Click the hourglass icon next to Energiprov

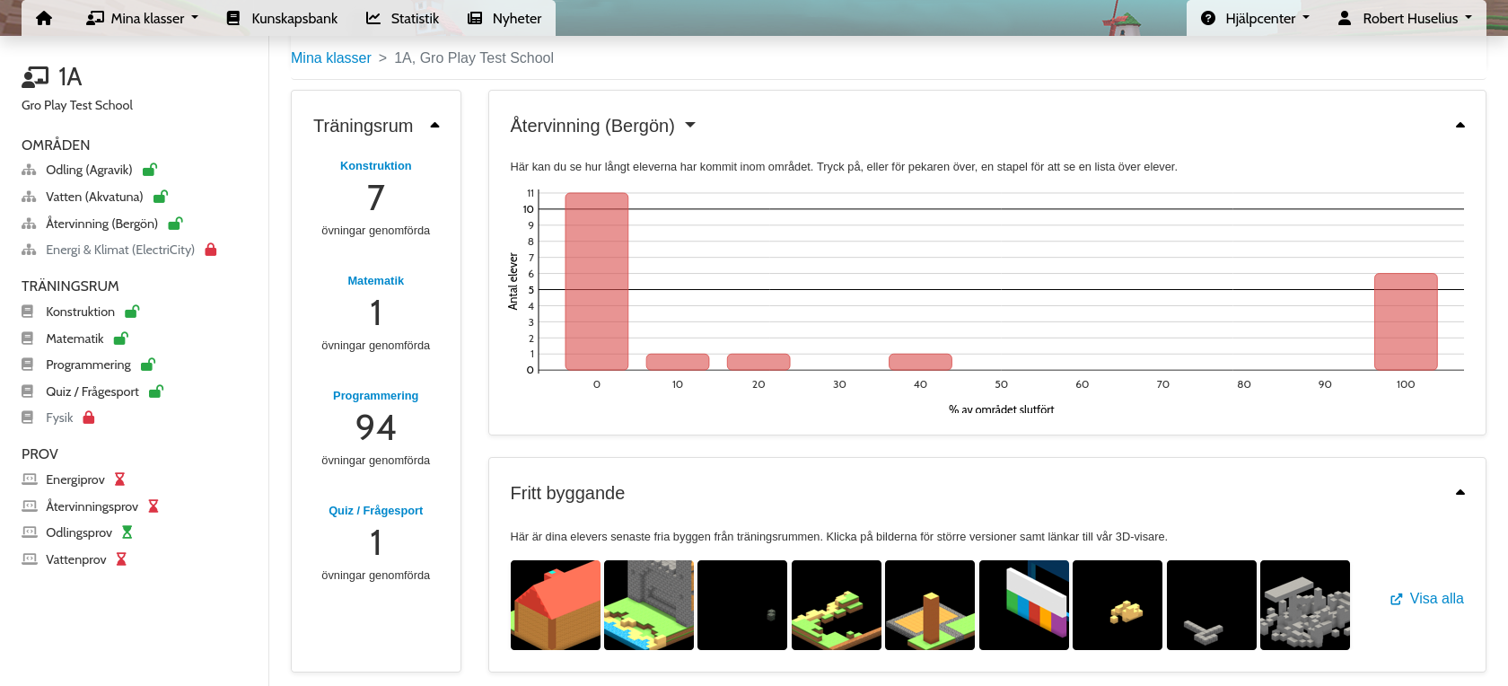coord(119,479)
